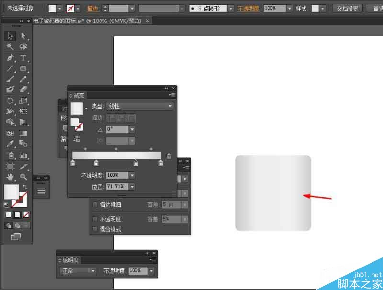
Task: Open Transparency panel opacity dropdown
Action: [151, 271]
